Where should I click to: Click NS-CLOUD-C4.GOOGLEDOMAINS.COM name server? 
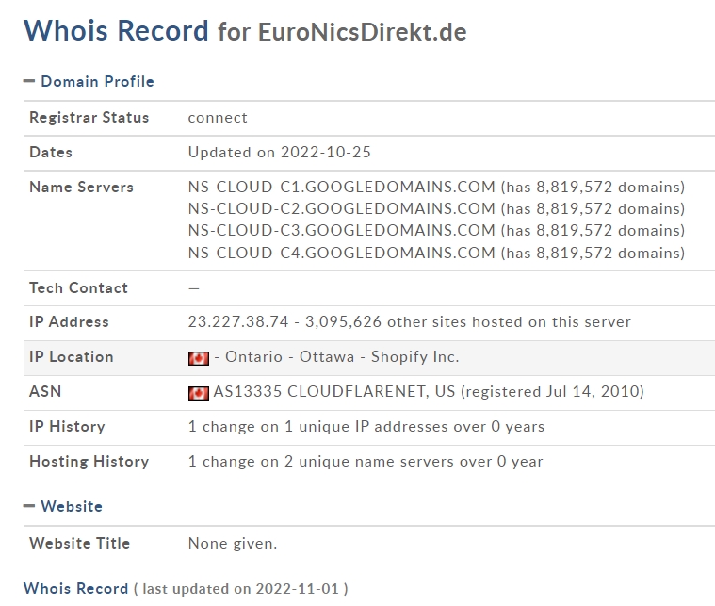point(342,253)
